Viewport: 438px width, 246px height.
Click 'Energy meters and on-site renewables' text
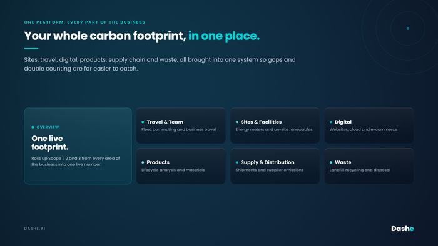point(274,129)
